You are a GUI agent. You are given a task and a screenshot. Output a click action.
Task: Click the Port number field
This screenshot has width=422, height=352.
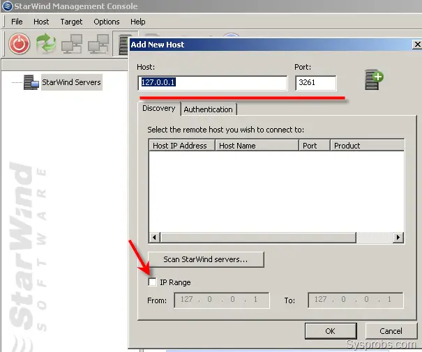[x=316, y=82]
